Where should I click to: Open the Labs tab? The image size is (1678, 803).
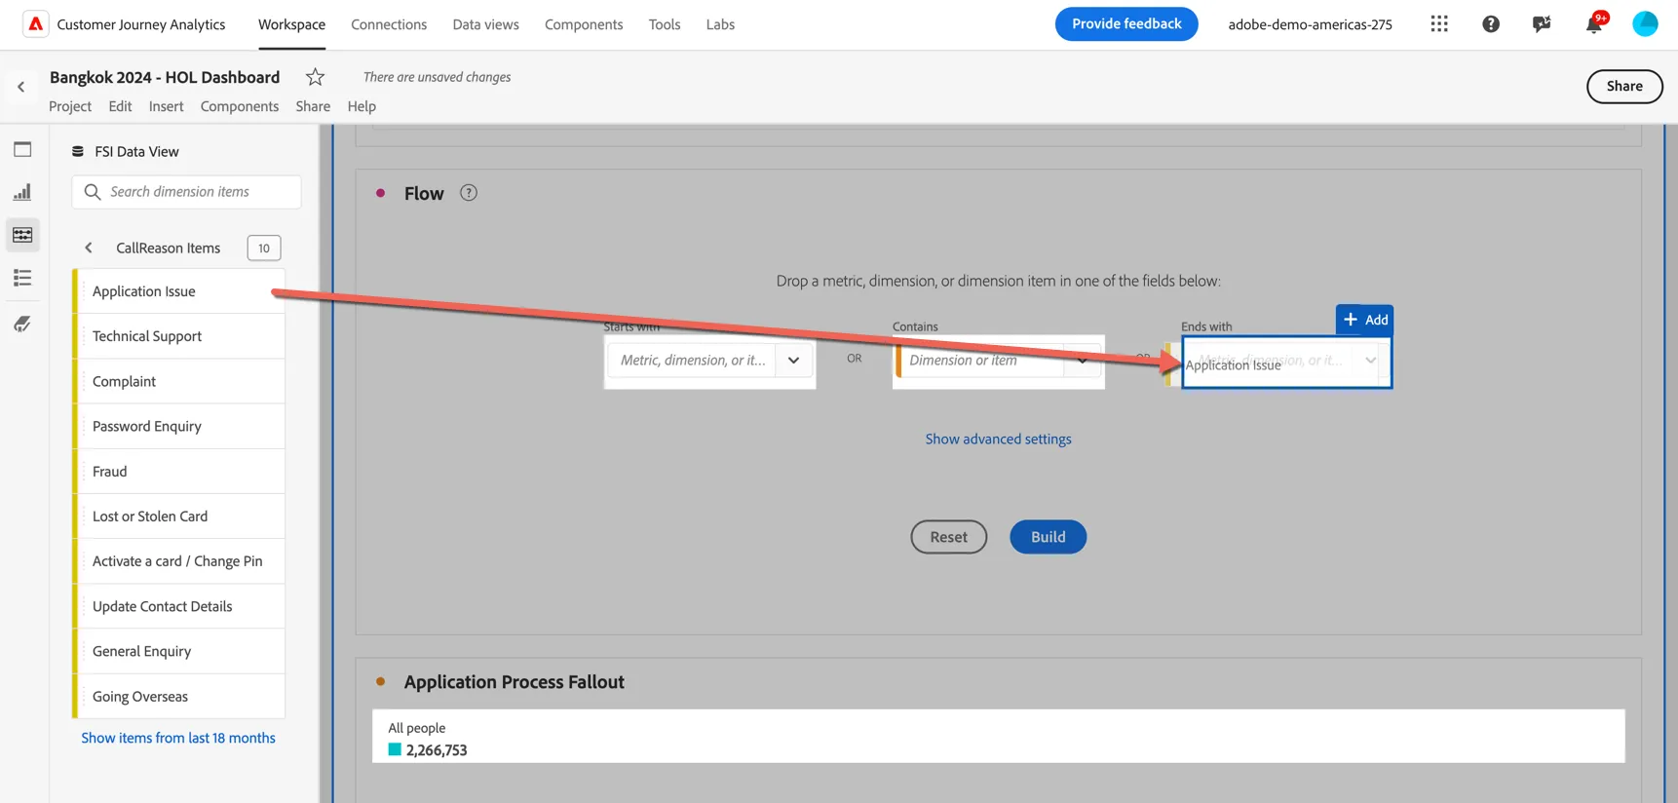(720, 24)
